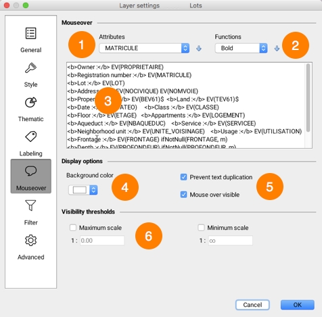
Task: Uncheck Prevent text duplication
Action: click(183, 177)
